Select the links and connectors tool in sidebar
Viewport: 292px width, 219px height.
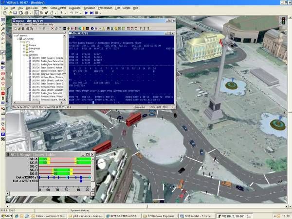(3, 53)
